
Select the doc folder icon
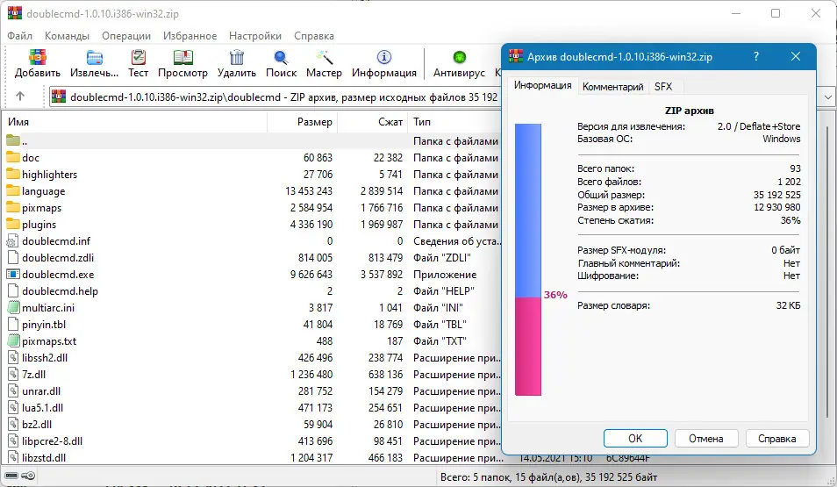[13, 158]
